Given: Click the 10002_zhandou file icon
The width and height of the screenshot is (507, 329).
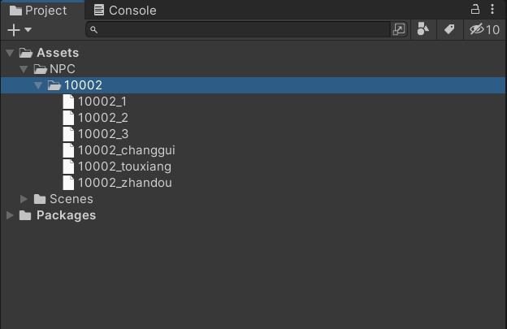Looking at the screenshot, I should click(68, 183).
